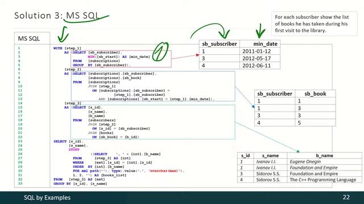Viewport: 364px width, 204px height.
Task: Select "GROUP BY [s_id], [s_name]" line
Action: click(x=80, y=184)
